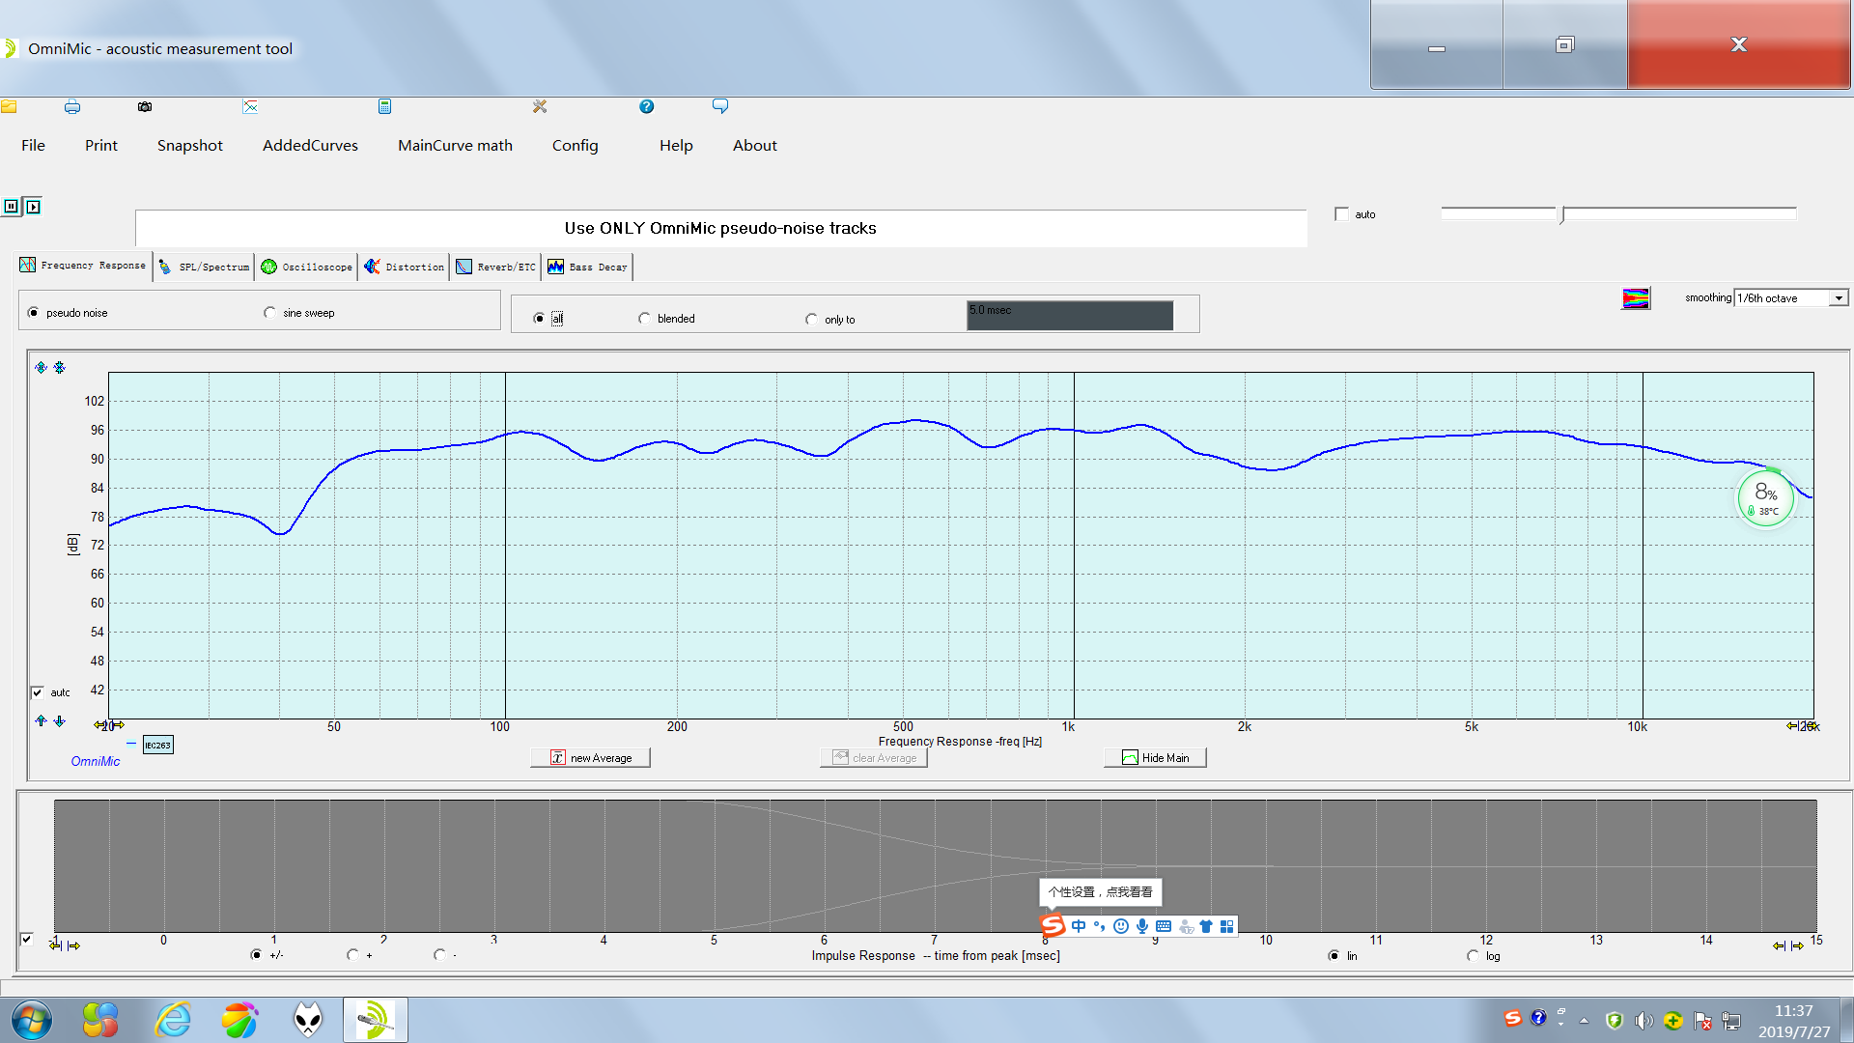Switch to the SPL/Spectrum tab

pyautogui.click(x=205, y=267)
